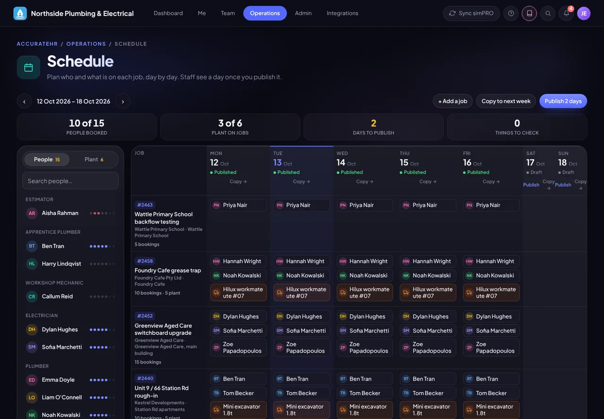Go to previous week arrow

25,101
